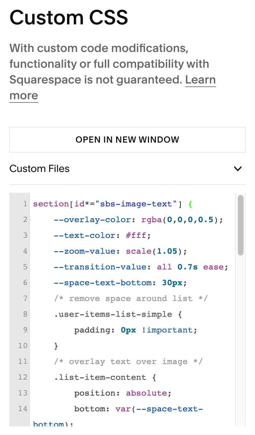Click the --overlay-color property on line 2

pos(92,220)
